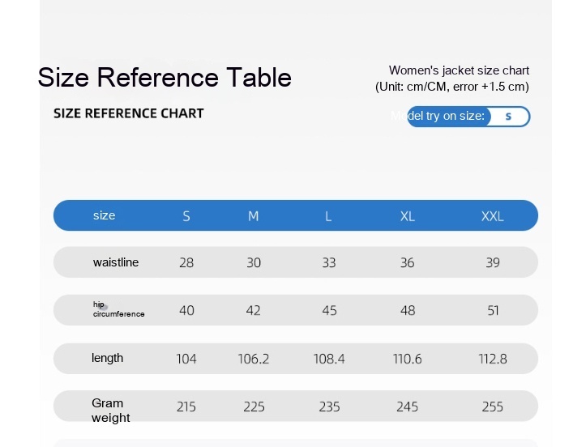The width and height of the screenshot is (573, 447).
Task: Choose the XL size column header
Action: pos(408,216)
